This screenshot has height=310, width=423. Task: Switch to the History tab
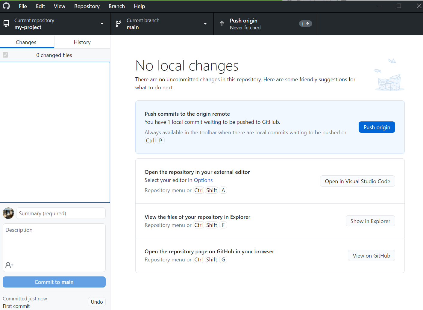[82, 42]
